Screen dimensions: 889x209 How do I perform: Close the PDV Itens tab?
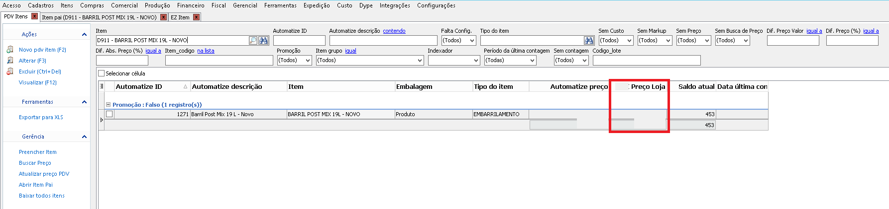pos(34,16)
